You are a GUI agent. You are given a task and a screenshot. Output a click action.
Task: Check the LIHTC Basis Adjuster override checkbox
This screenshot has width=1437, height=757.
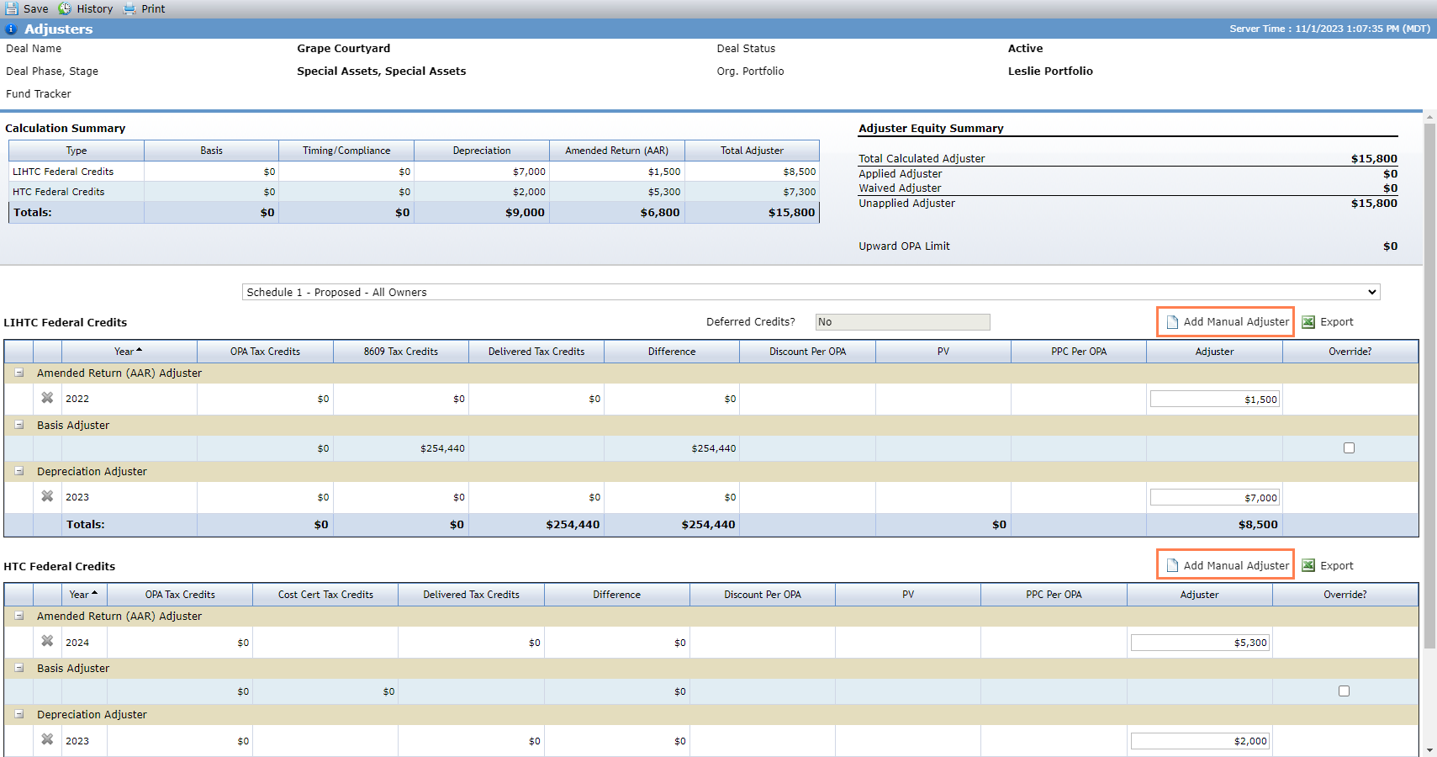click(x=1349, y=448)
